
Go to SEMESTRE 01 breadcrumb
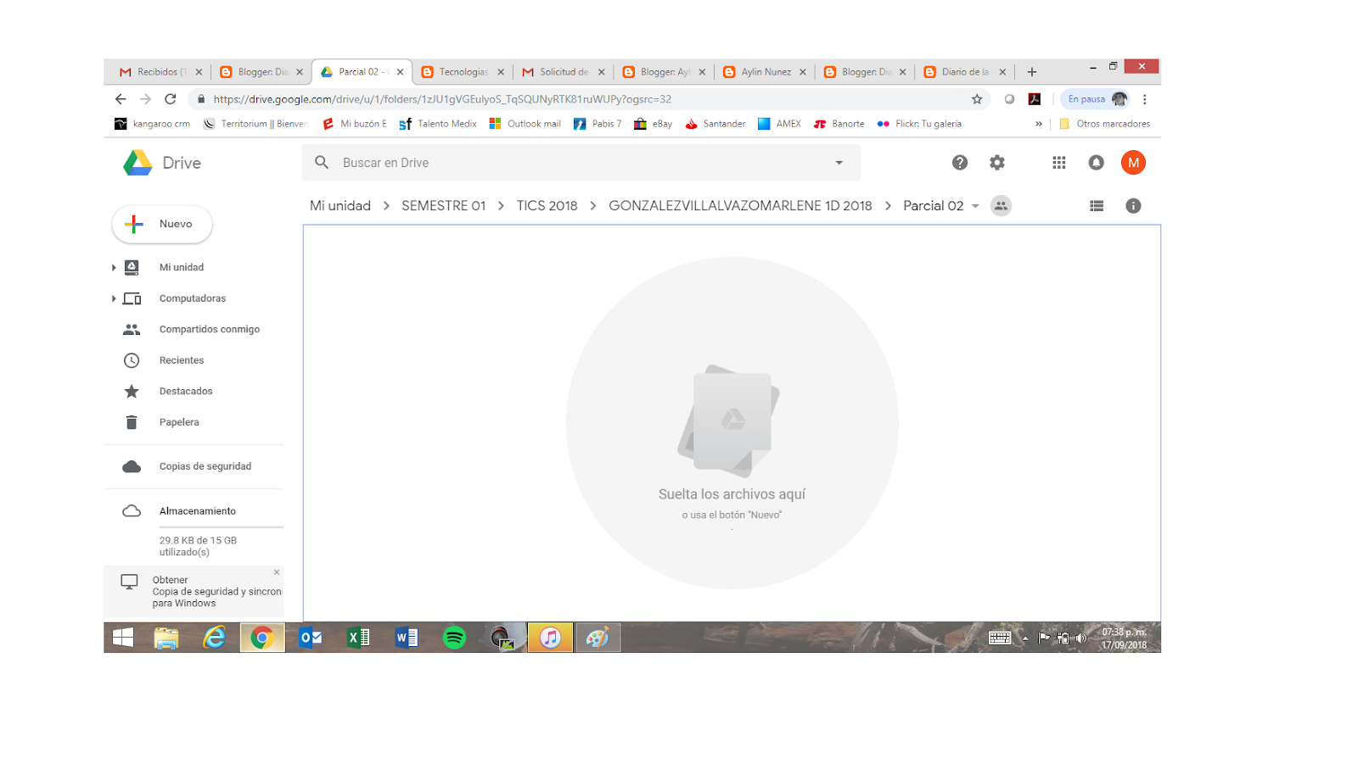coord(444,206)
